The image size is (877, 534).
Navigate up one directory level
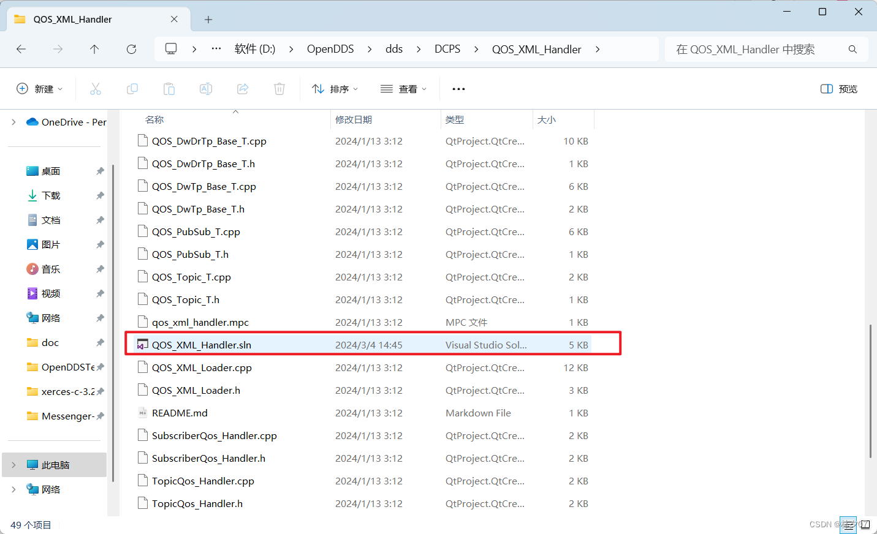94,49
